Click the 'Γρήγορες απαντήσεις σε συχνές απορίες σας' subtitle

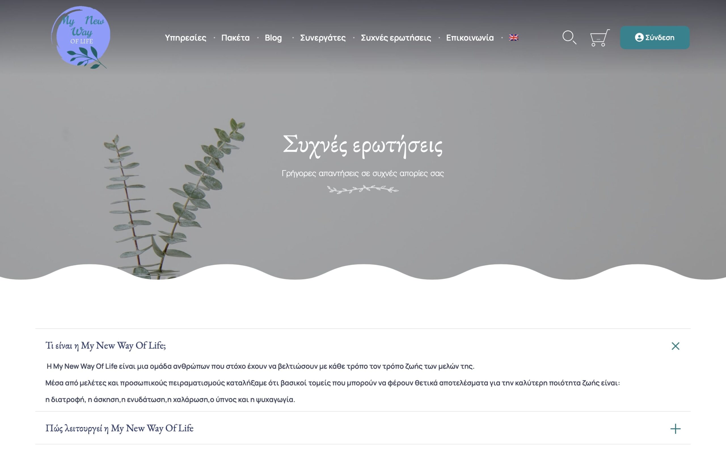coord(362,173)
